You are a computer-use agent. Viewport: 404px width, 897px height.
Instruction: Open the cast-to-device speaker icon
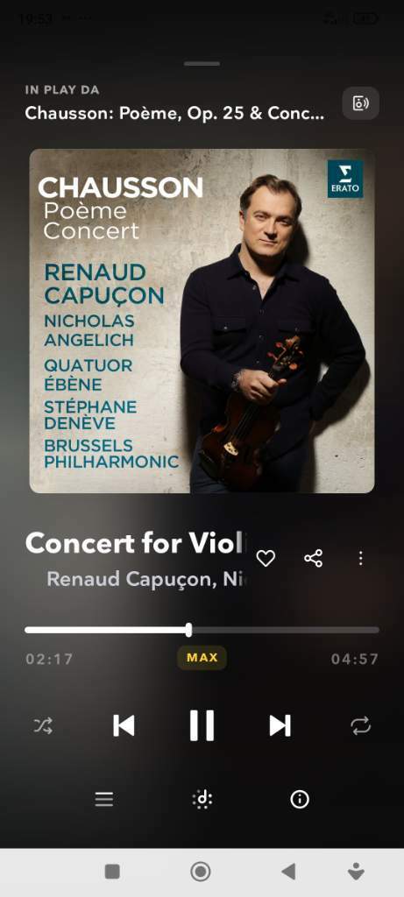[360, 103]
